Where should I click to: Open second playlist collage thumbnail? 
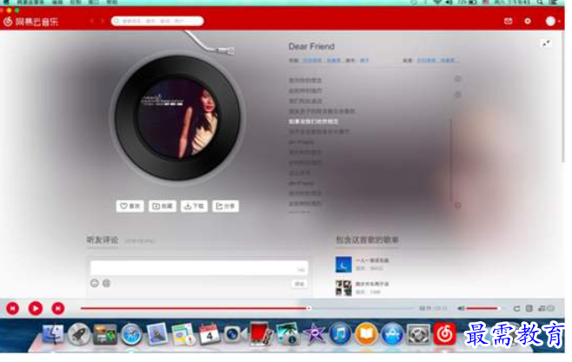coord(343,287)
